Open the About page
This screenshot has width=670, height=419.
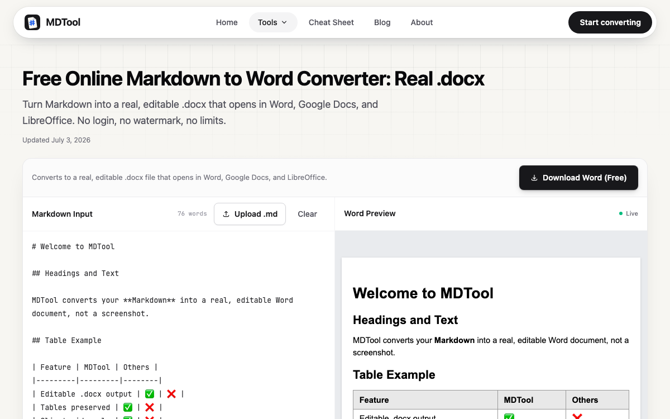422,22
